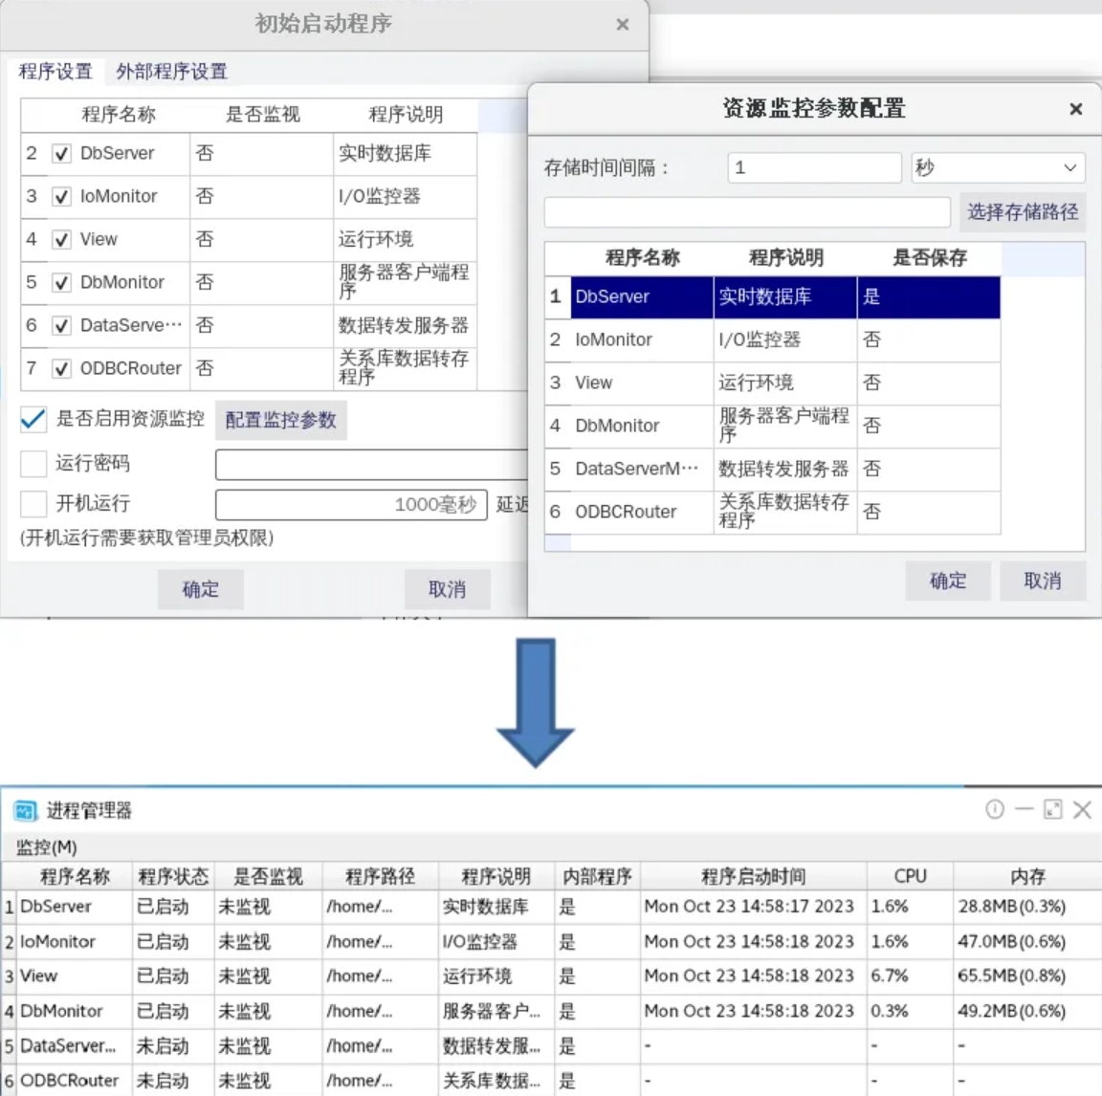The height and width of the screenshot is (1096, 1102).
Task: Open the 监控(M) menu
Action: click(x=47, y=847)
